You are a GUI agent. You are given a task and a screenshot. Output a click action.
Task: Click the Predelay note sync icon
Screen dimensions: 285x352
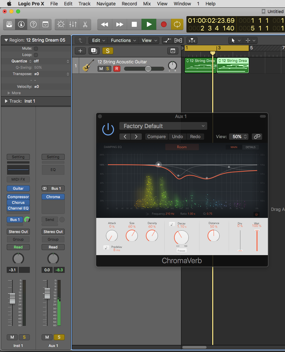[x=106, y=248]
